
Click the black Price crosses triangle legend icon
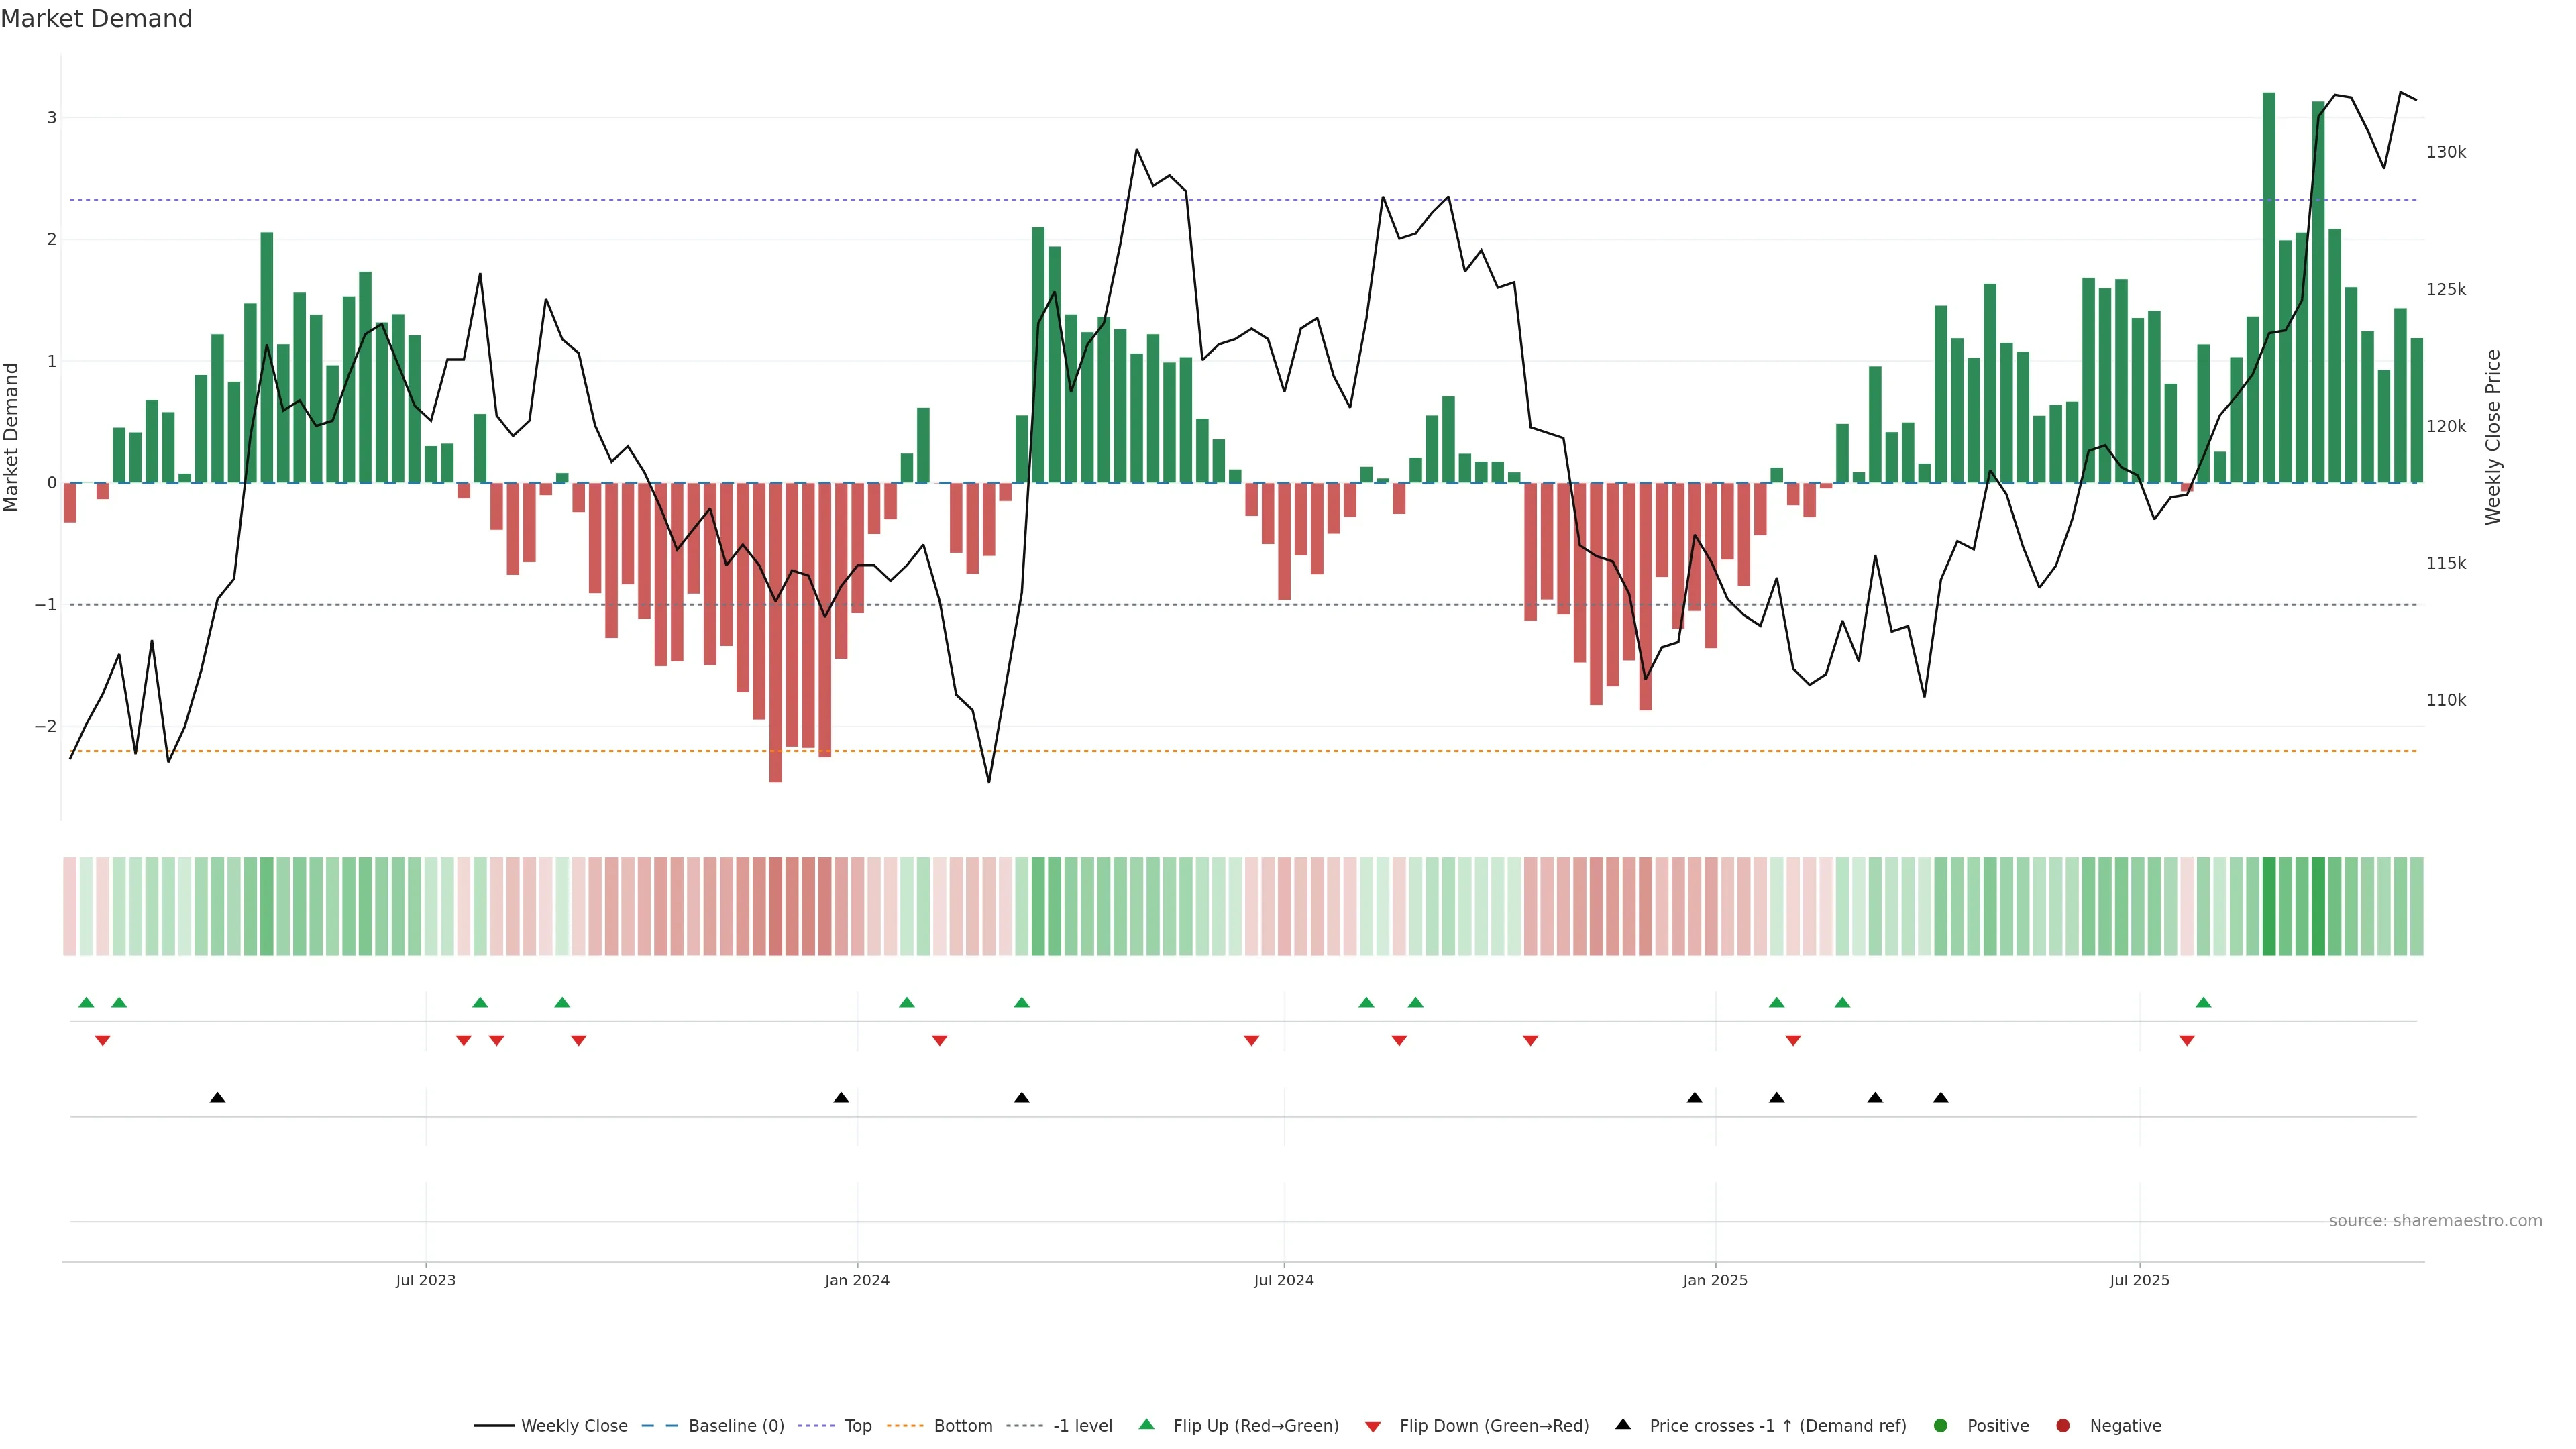pos(1623,1424)
